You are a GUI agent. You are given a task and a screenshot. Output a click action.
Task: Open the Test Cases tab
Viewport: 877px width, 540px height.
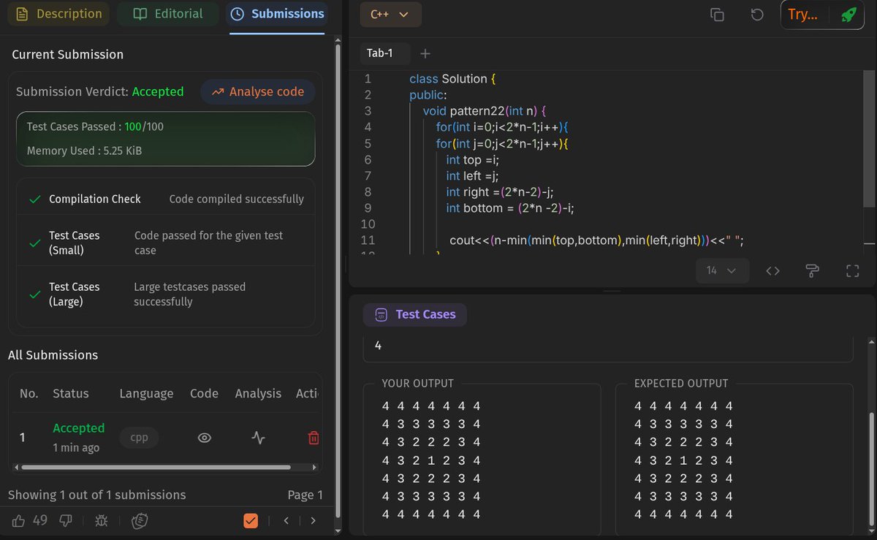(x=414, y=314)
